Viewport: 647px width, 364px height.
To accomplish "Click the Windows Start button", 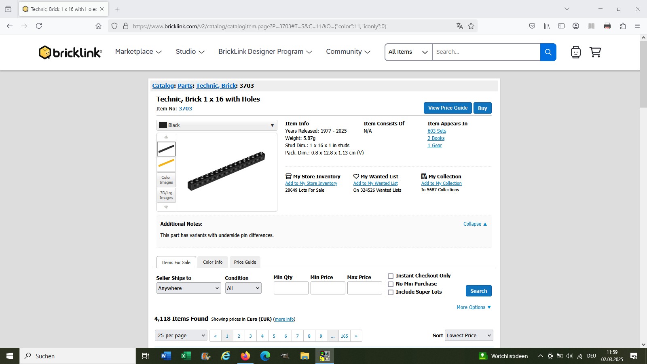I will click(x=10, y=356).
